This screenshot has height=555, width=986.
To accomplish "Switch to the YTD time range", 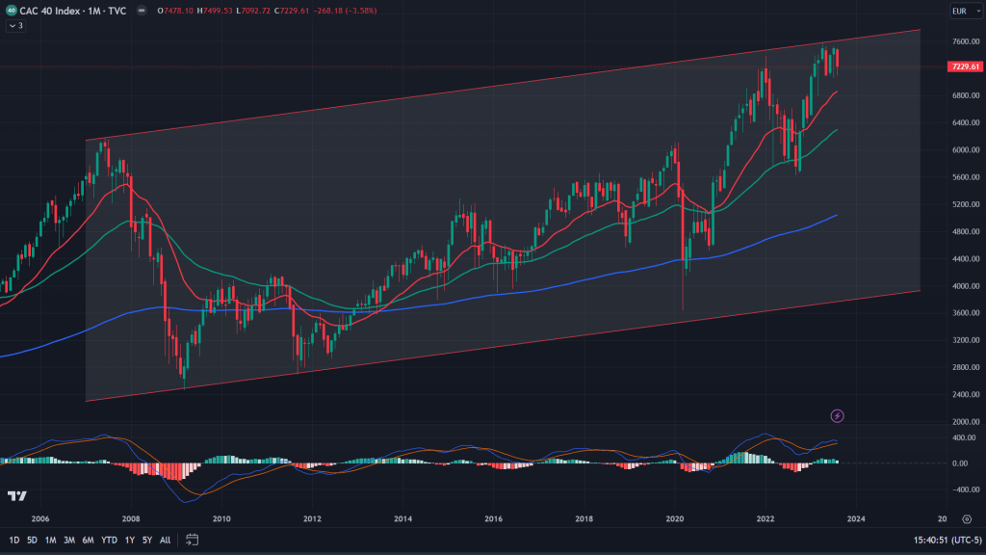I will click(108, 540).
